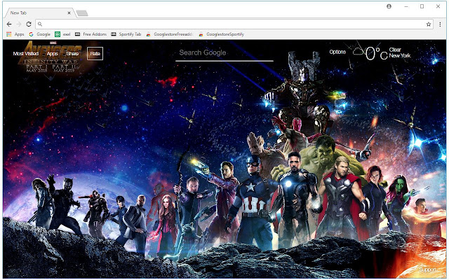Screen dimensions: 449x280
Task: Select the New Tab browser tab
Action: pos(39,13)
